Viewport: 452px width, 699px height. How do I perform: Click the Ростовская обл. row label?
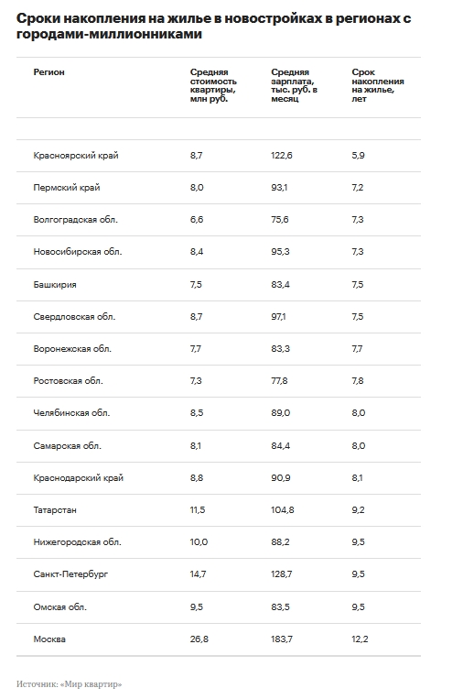point(68,381)
